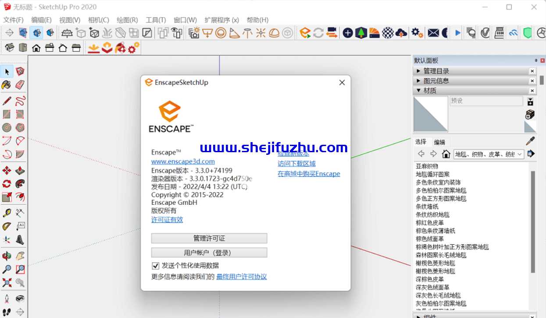The image size is (546, 318).
Task: Choose the Rotate tool
Action: tap(7, 184)
